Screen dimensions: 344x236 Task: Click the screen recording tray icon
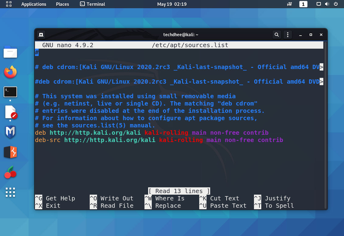(290, 4)
